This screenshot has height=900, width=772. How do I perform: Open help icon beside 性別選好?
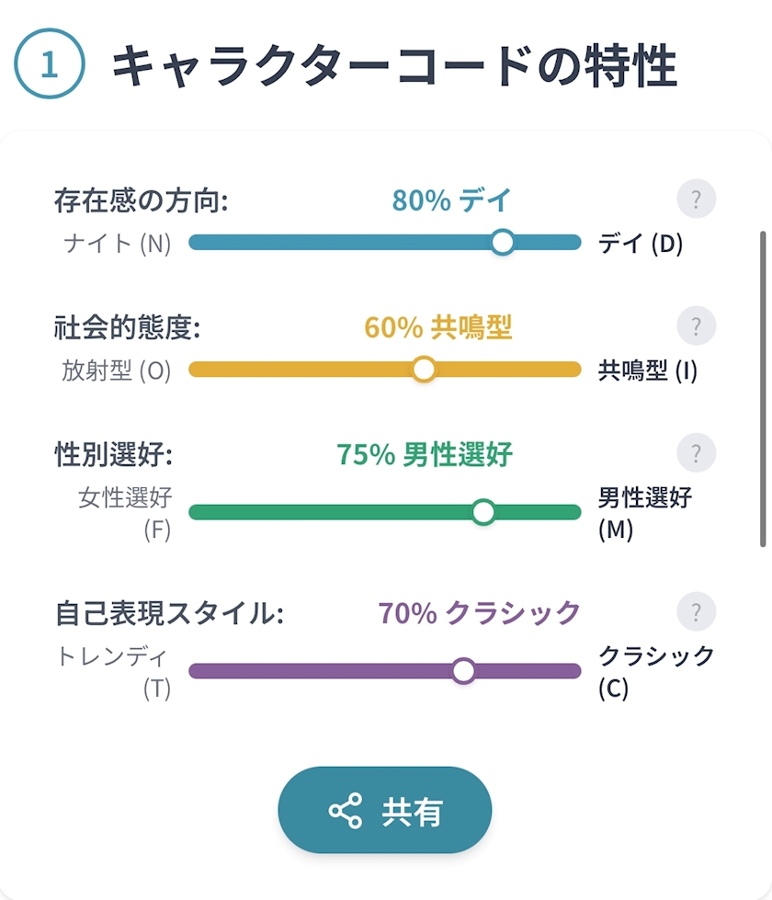[696, 453]
